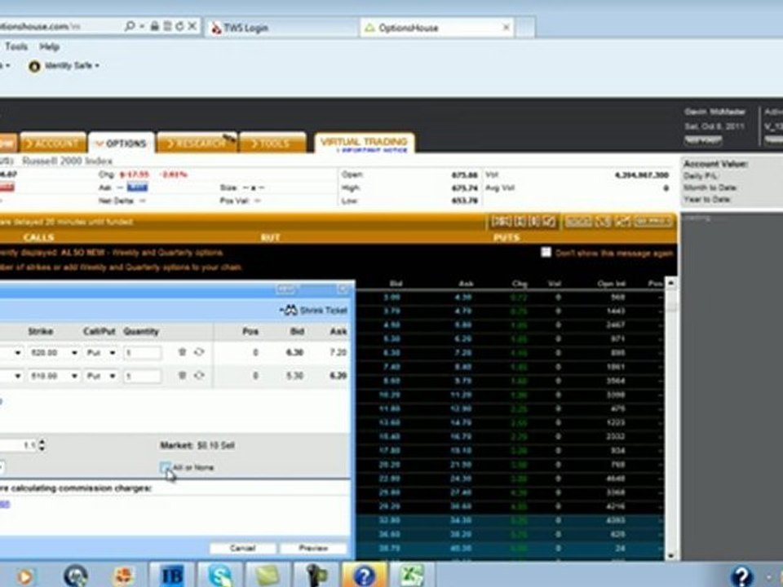Click the options chain scrollbar up arrow
783x587 pixels.
(670, 284)
